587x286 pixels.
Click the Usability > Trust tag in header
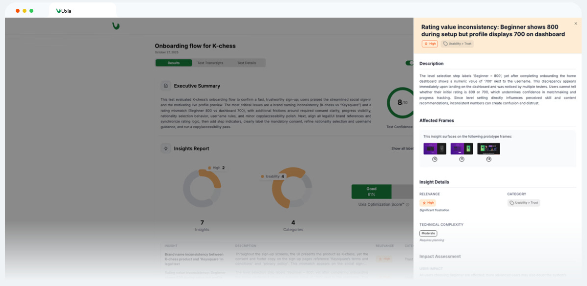[457, 44]
